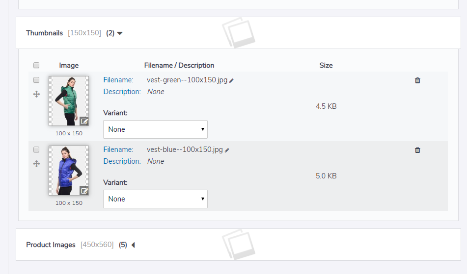467x274 pixels.
Task: Delete the vest-blue thumbnail with trash icon
Action: (x=417, y=150)
